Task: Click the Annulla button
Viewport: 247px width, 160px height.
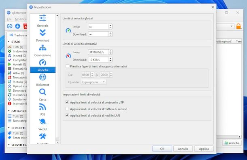Action: tap(183, 149)
